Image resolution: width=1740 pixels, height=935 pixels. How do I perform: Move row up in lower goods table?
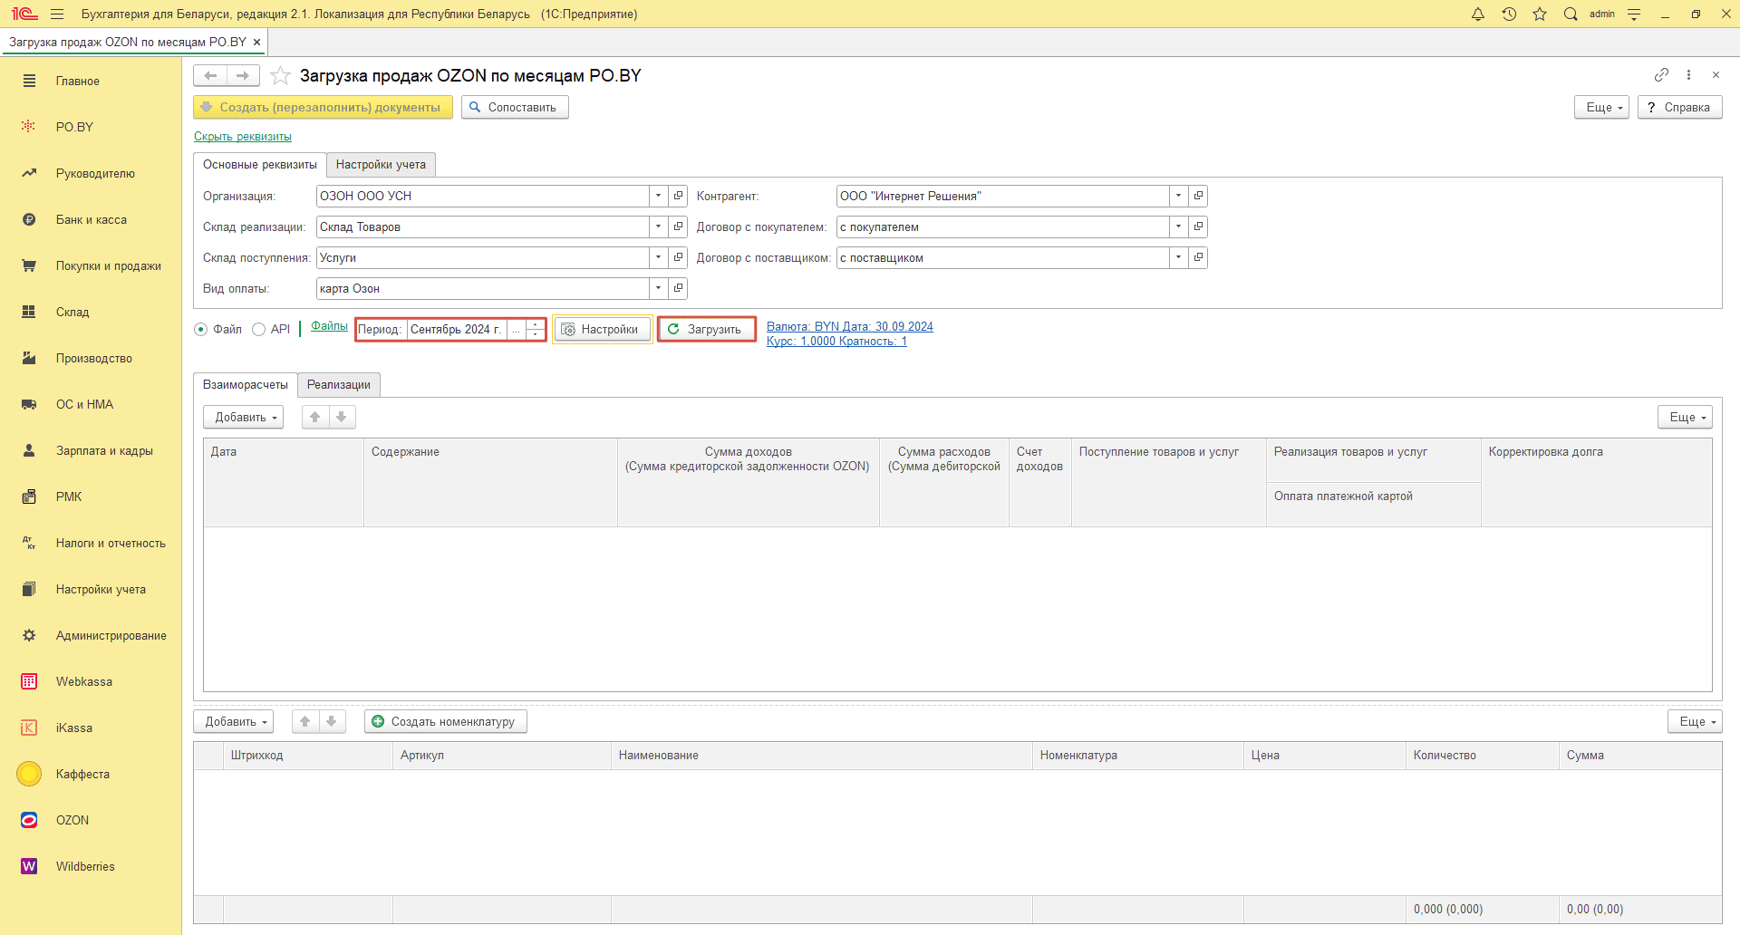tap(305, 721)
